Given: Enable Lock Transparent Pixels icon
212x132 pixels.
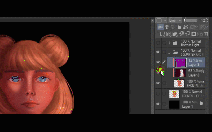Looking at the screenshot, I should [x=185, y=27].
